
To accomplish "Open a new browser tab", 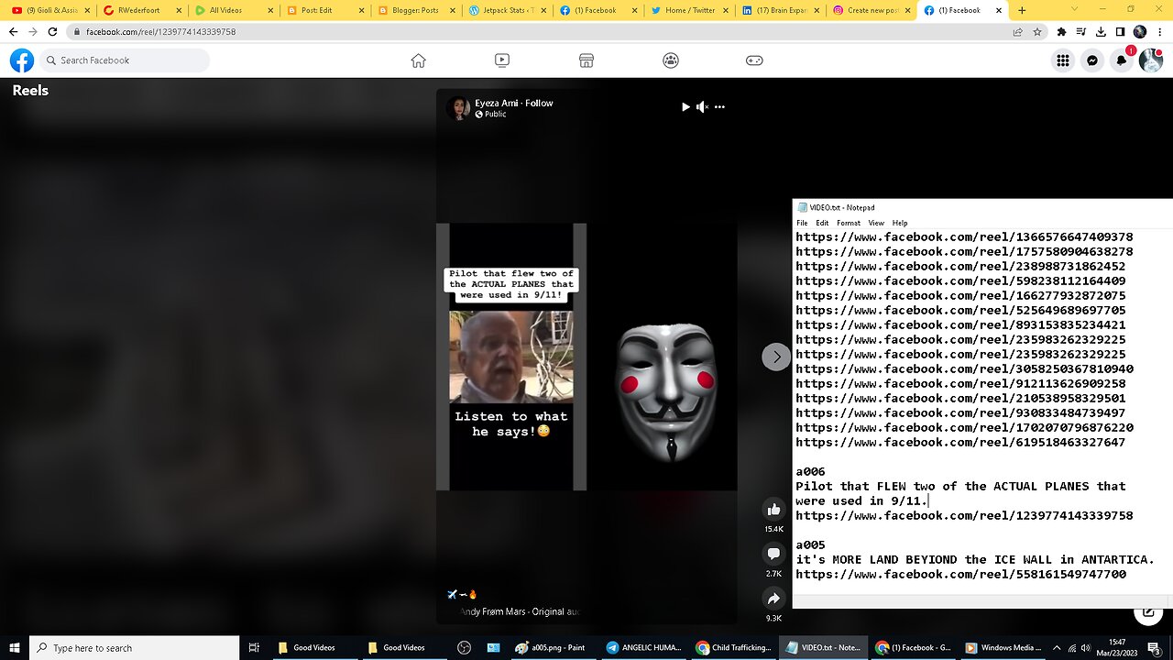I will pyautogui.click(x=1022, y=11).
